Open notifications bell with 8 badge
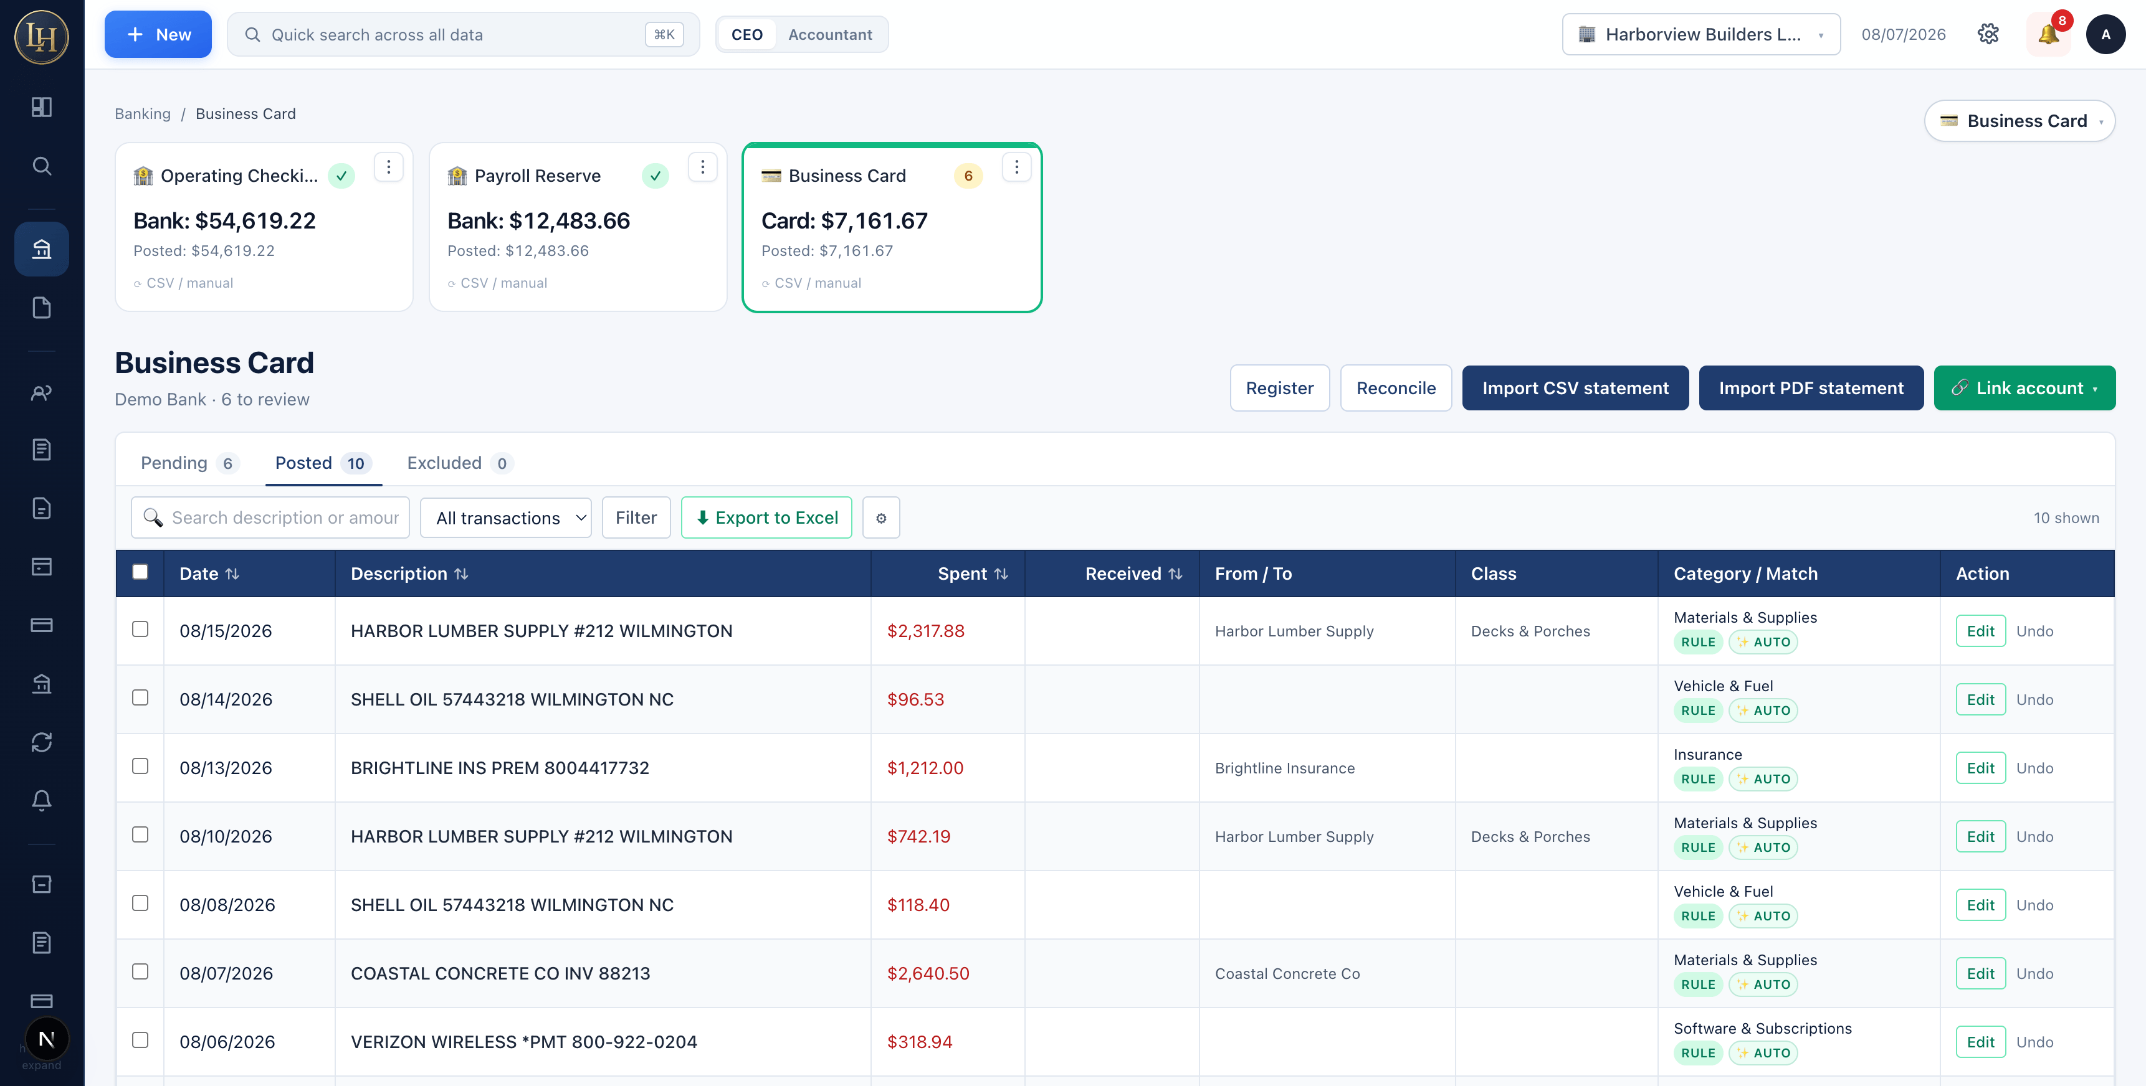The image size is (2146, 1086). pos(2049,34)
